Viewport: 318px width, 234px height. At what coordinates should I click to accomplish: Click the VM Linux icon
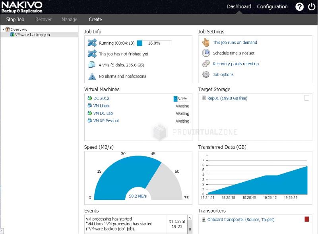coord(90,105)
